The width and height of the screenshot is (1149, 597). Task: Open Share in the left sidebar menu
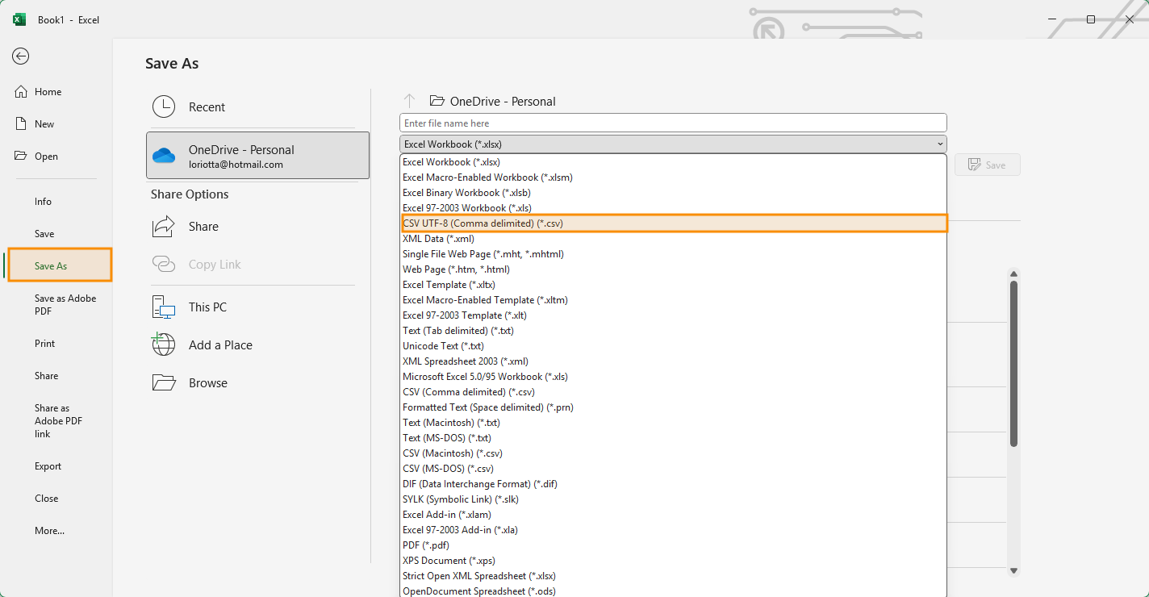(x=46, y=376)
